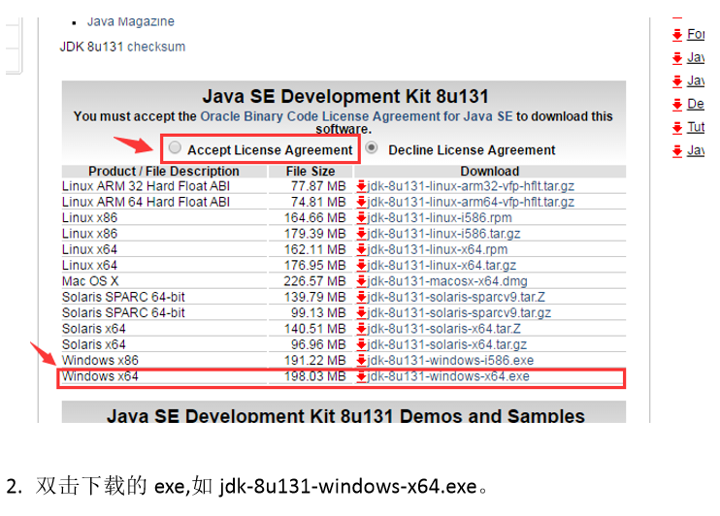Download jdk-8u131-windows-i586.exe file link
This screenshot has height=516, width=720.
point(450,361)
